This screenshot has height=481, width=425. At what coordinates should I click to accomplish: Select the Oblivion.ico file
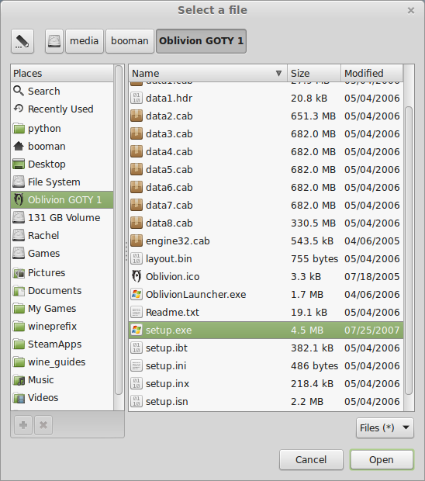266,276
